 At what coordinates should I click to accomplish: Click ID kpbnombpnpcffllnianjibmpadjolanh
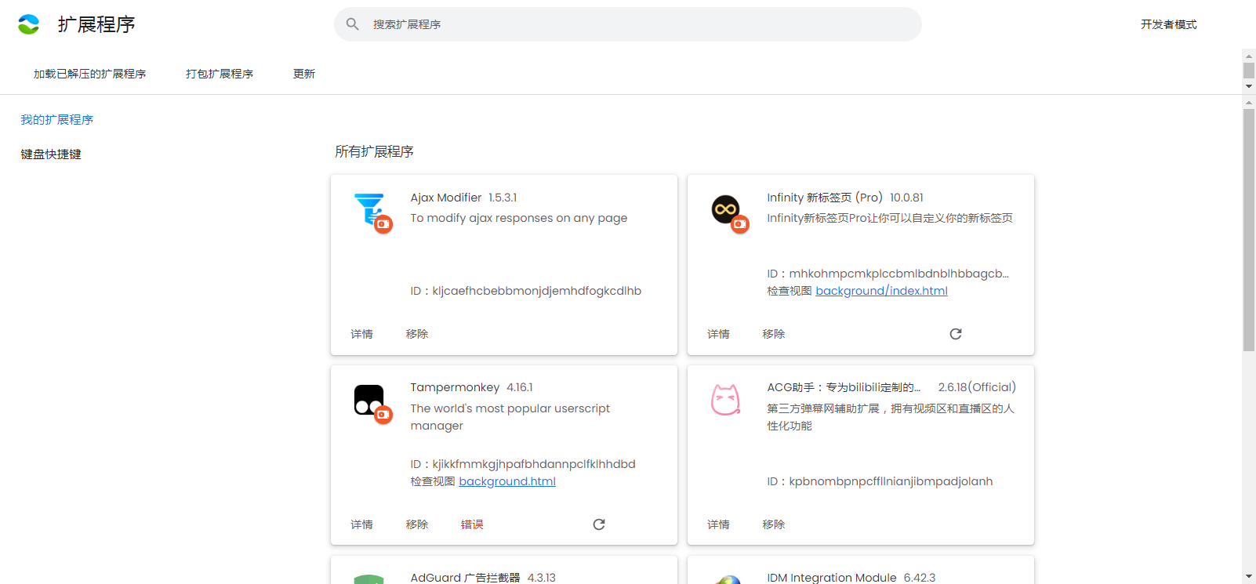pyautogui.click(x=880, y=481)
